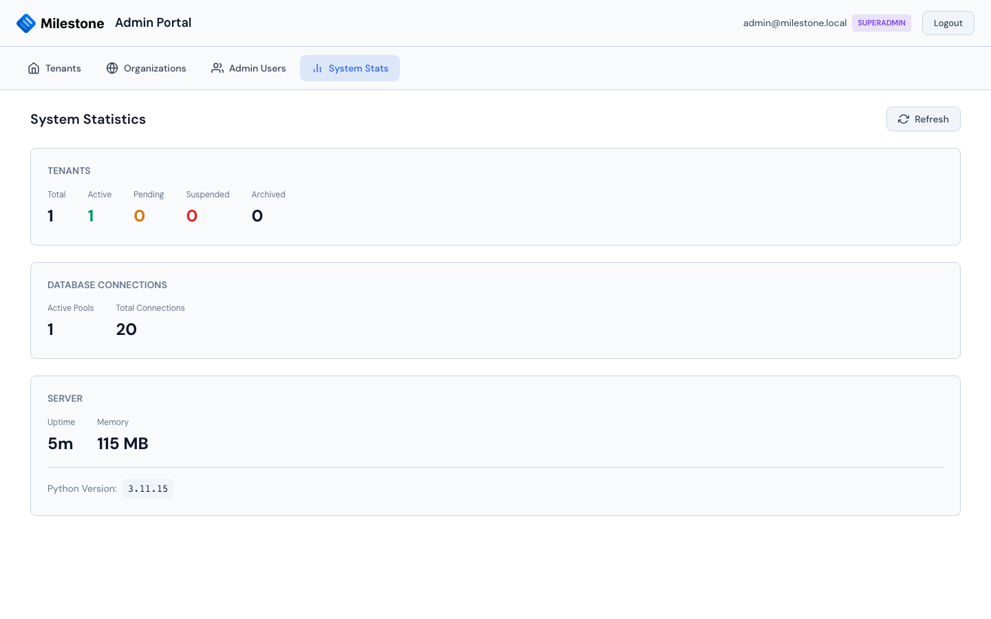Open the Tenants tab
The image size is (991, 619).
pos(54,68)
